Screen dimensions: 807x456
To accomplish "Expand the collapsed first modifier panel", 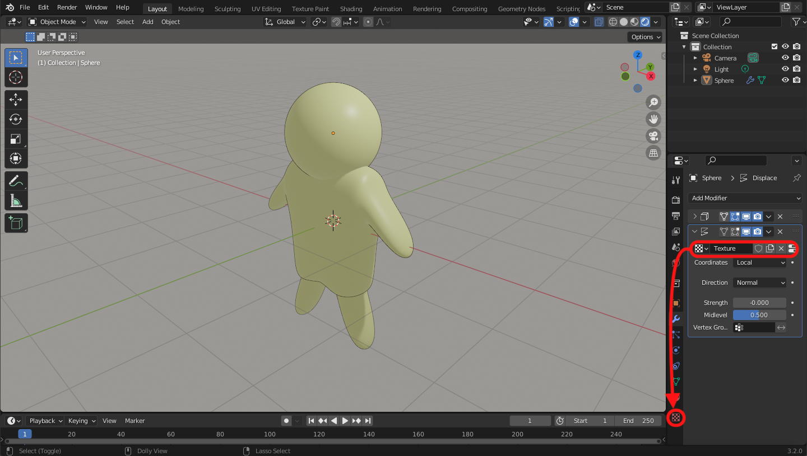I will coord(695,217).
